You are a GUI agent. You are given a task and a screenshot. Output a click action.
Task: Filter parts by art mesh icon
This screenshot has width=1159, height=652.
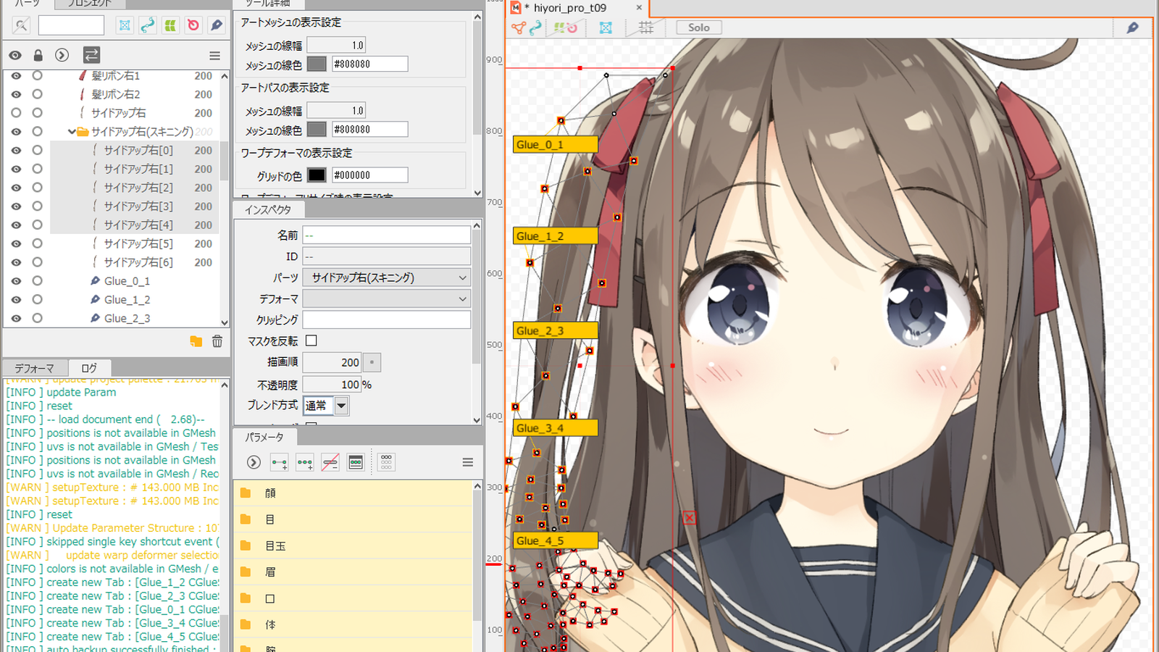(125, 25)
